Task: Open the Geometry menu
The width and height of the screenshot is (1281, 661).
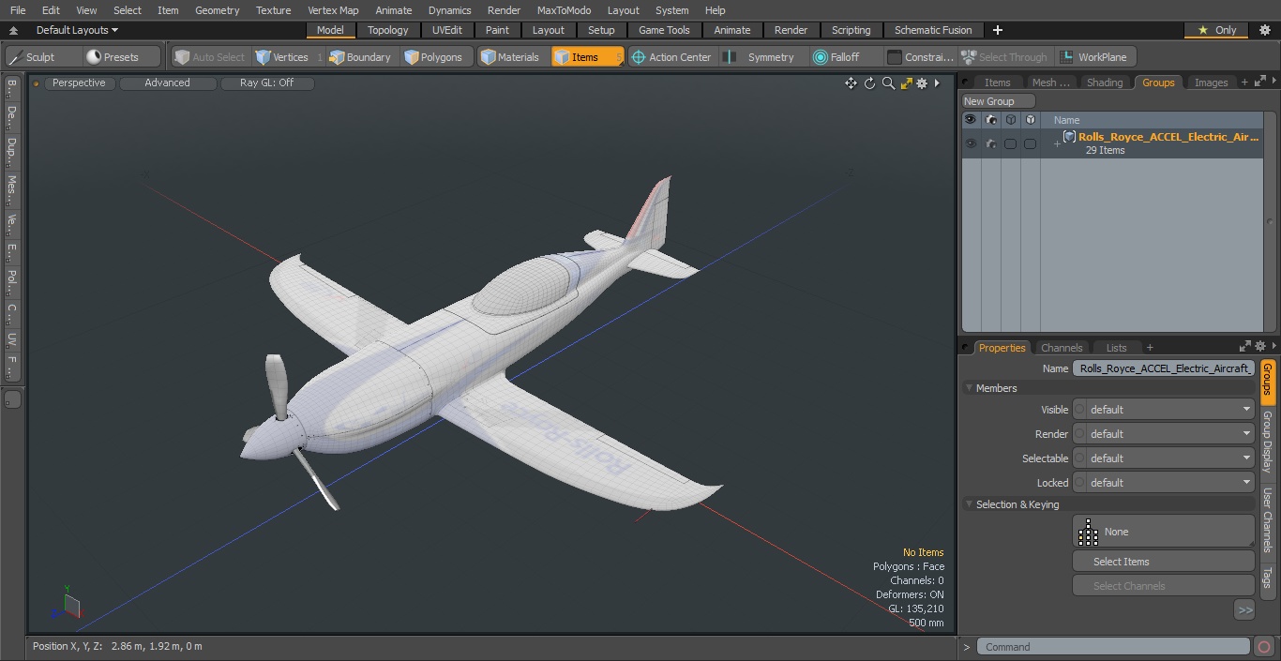Action: [217, 10]
